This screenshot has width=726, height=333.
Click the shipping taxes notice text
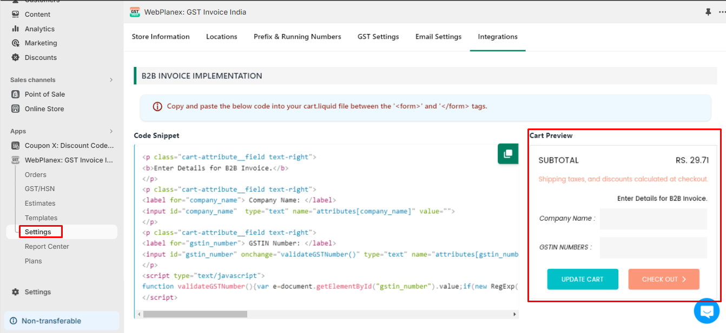click(x=623, y=179)
